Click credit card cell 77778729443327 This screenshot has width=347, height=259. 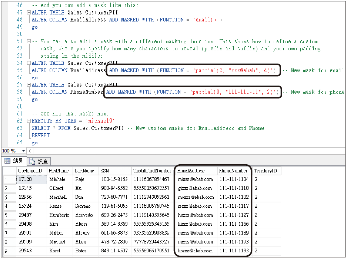tap(153, 242)
